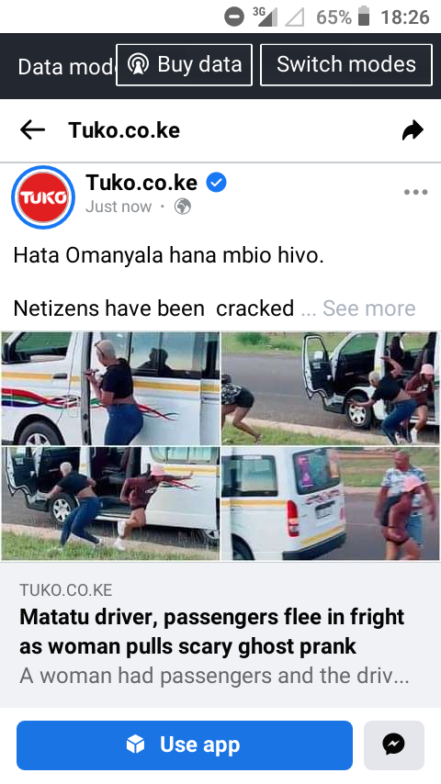Tap the top-right photo of people fleeing
This screenshot has width=441, height=784.
pyautogui.click(x=331, y=388)
